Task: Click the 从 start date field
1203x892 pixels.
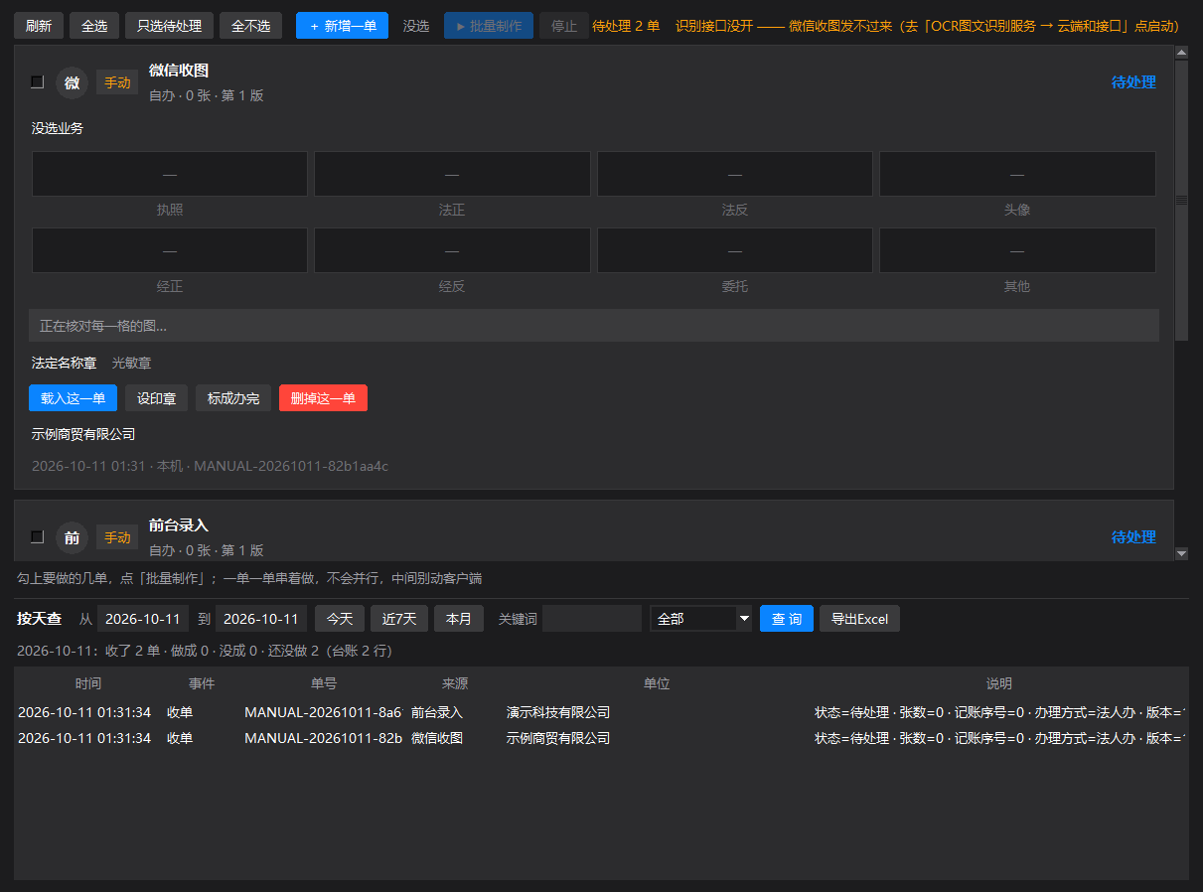Action: point(143,619)
